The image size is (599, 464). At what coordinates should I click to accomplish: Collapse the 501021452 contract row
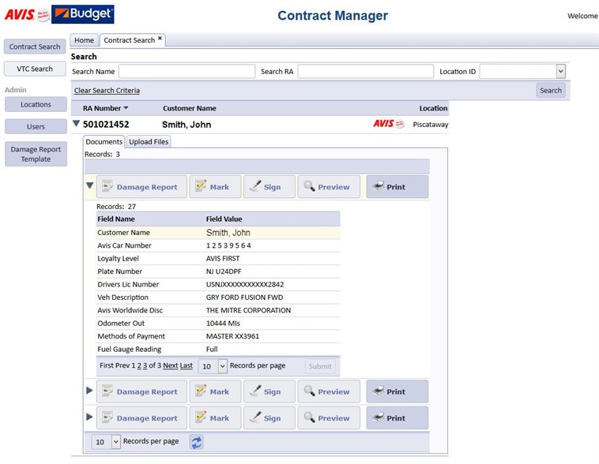point(76,123)
